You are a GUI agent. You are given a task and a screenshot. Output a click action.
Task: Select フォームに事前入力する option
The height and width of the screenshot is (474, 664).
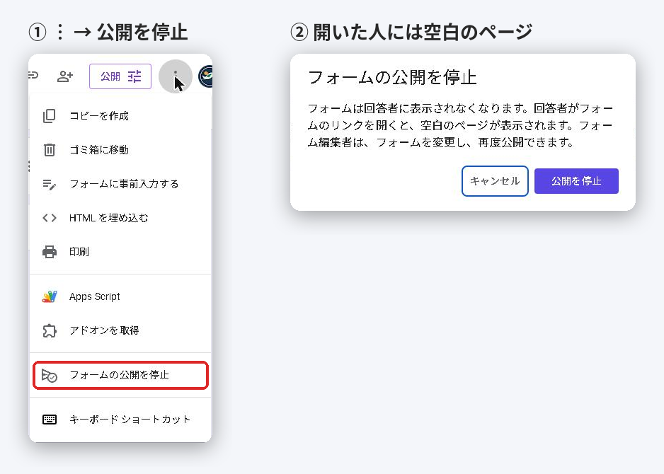click(120, 184)
